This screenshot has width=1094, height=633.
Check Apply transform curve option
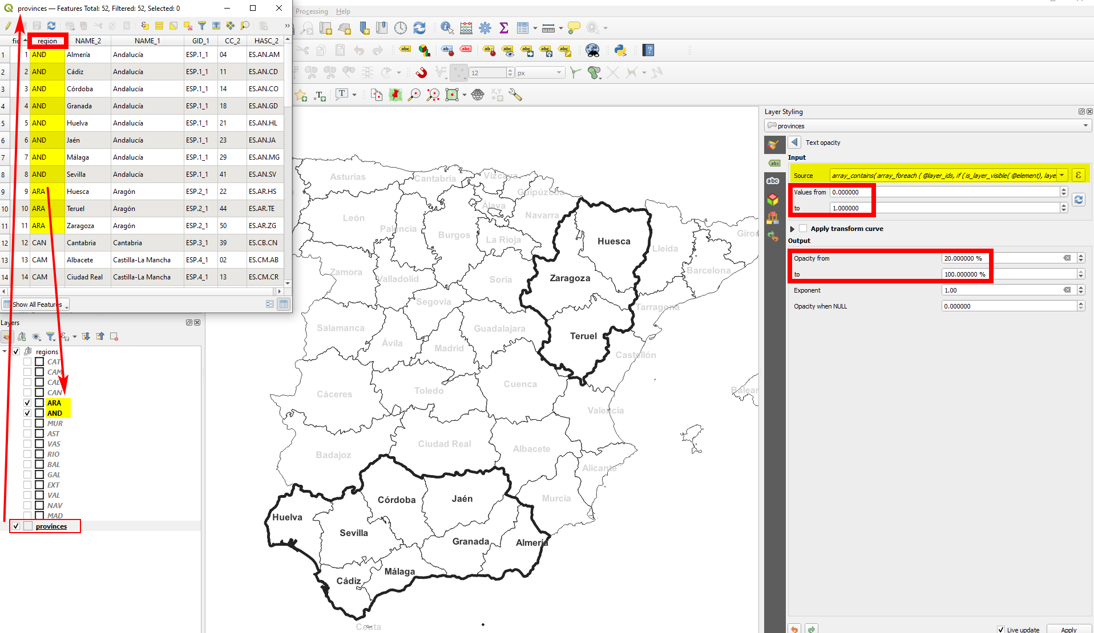point(803,229)
